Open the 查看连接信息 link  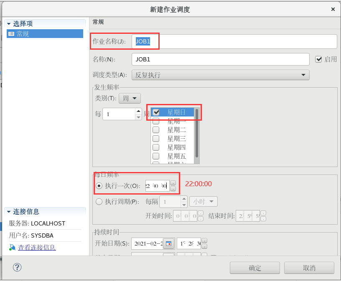(x=37, y=247)
